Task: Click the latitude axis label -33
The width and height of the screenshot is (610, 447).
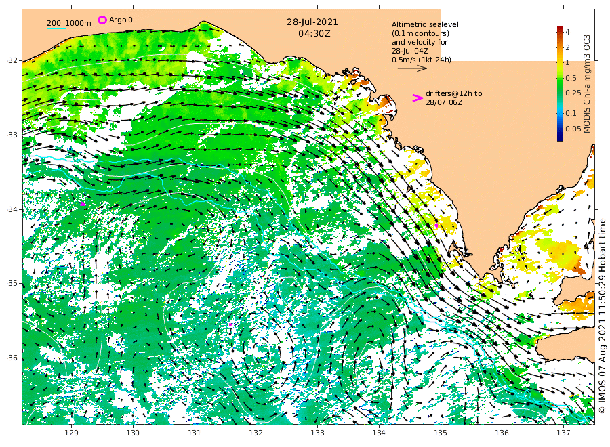Action: click(x=12, y=135)
